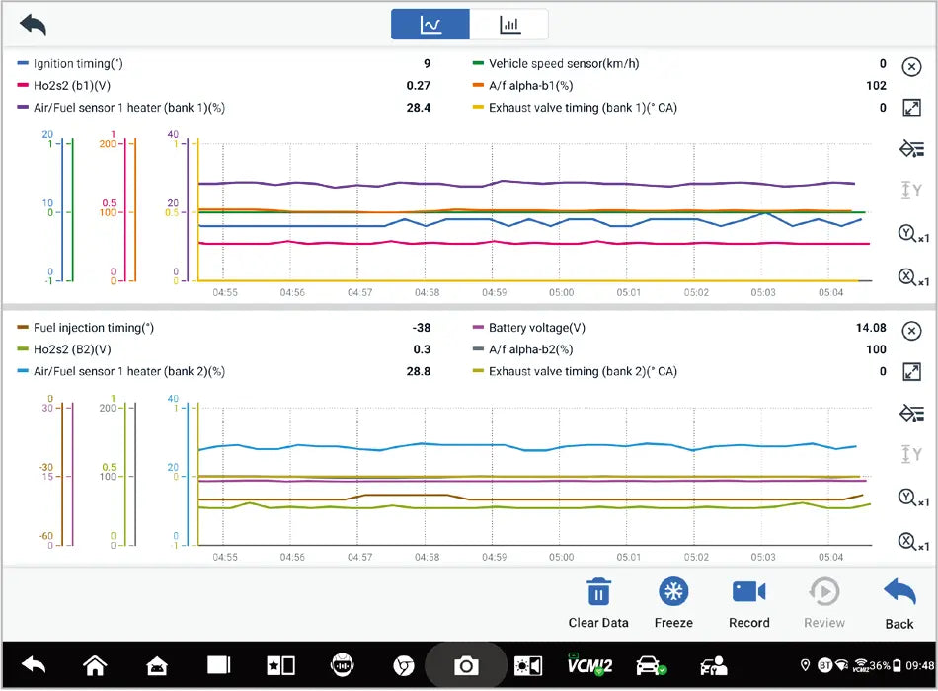Switch to line waveform graph tab
938x691 pixels.
click(430, 25)
